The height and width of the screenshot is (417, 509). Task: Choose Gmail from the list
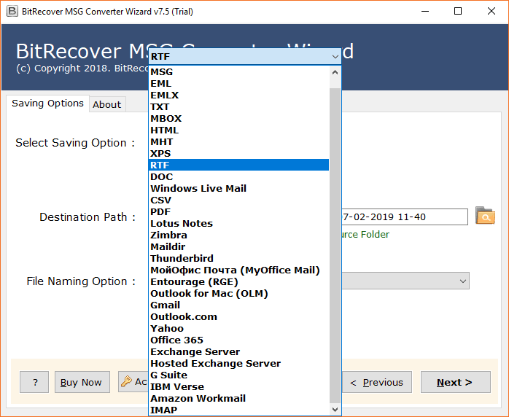238,305
